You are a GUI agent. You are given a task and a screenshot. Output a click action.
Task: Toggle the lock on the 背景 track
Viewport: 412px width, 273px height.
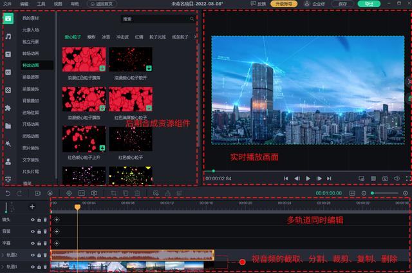pyautogui.click(x=39, y=232)
